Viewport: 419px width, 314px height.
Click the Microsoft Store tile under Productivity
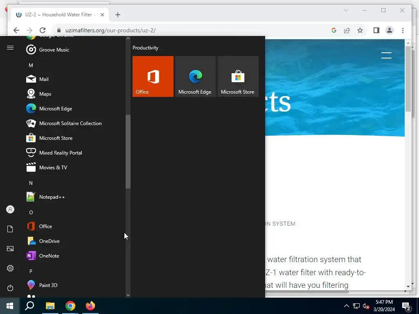point(238,76)
